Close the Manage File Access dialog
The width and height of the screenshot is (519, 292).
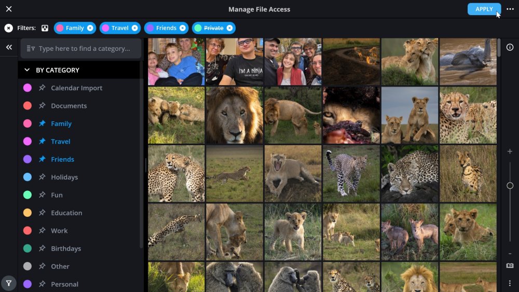[x=9, y=9]
